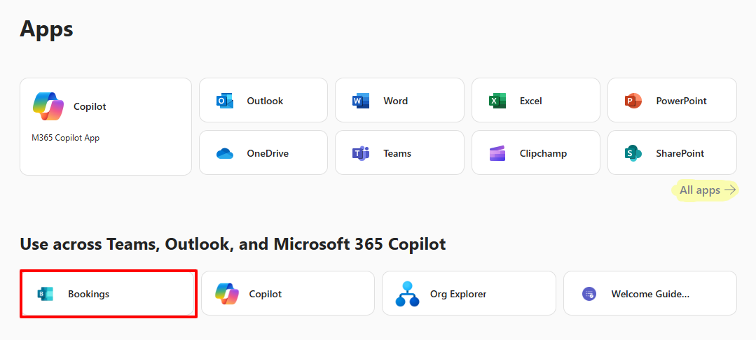The width and height of the screenshot is (756, 340).
Task: Open the highlighted Bookings app tile
Action: tap(109, 294)
